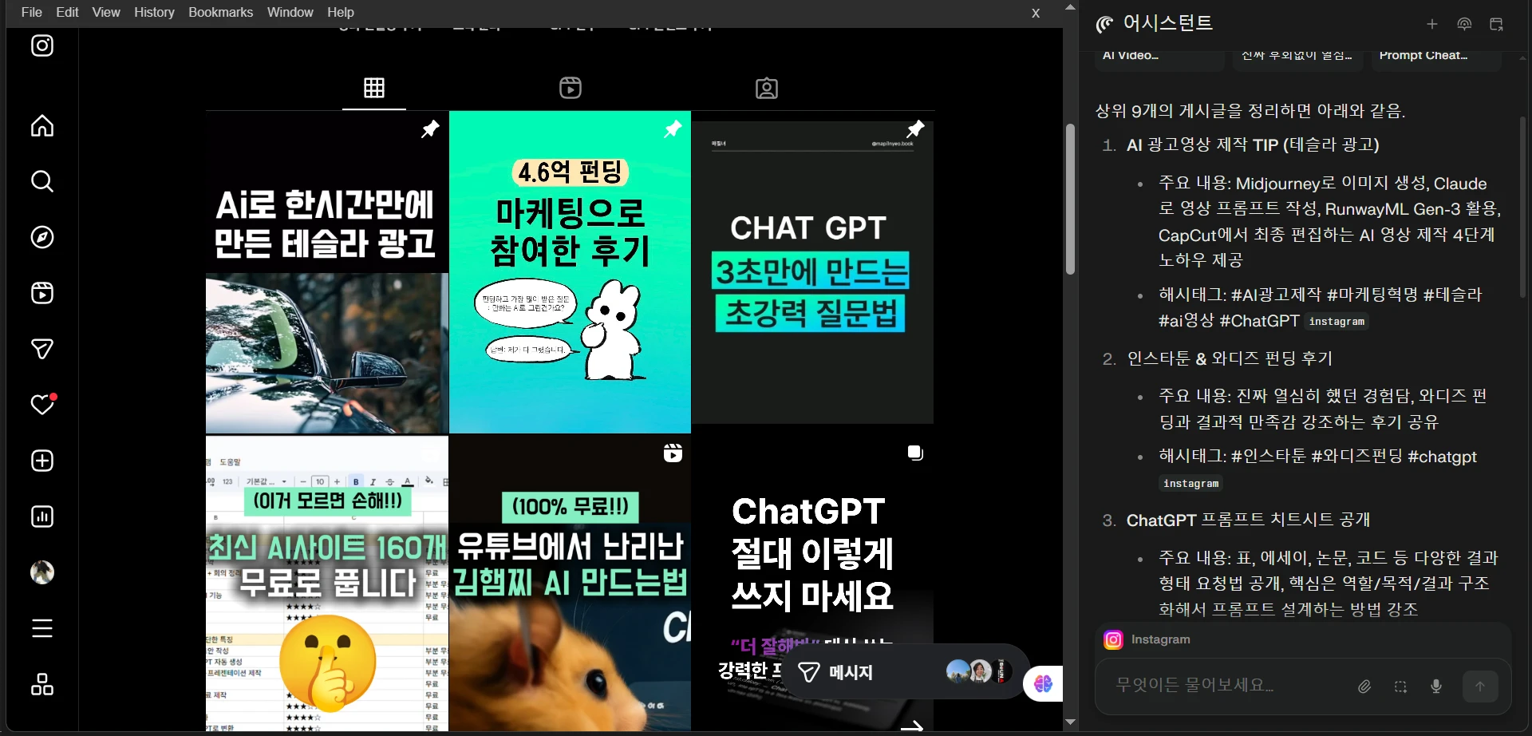Click the Search magnifier icon in sidebar
The image size is (1532, 736).
pyautogui.click(x=42, y=182)
